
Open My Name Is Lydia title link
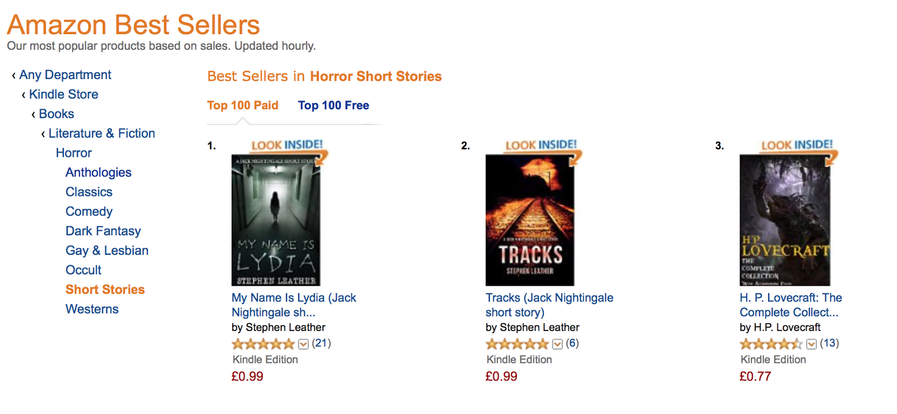point(294,305)
